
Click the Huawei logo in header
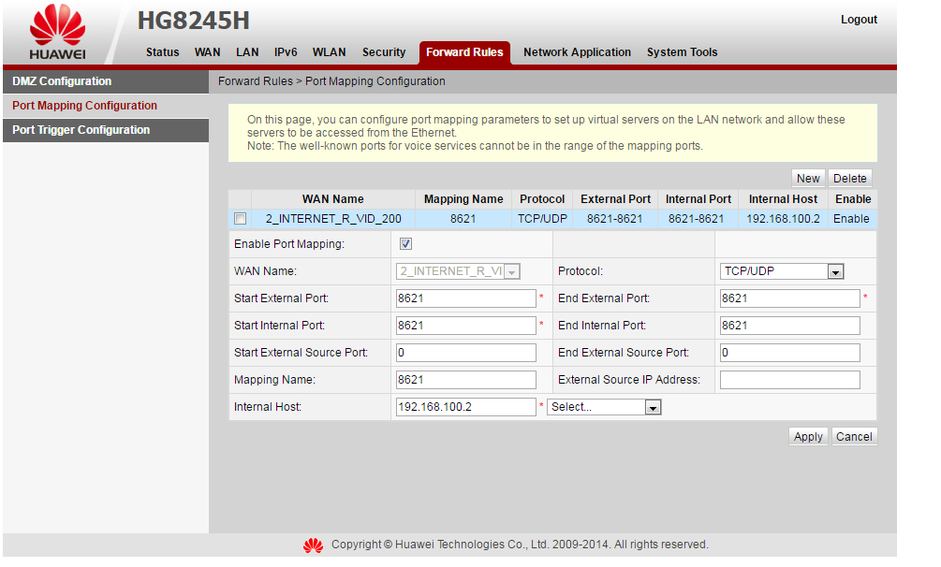point(57,36)
